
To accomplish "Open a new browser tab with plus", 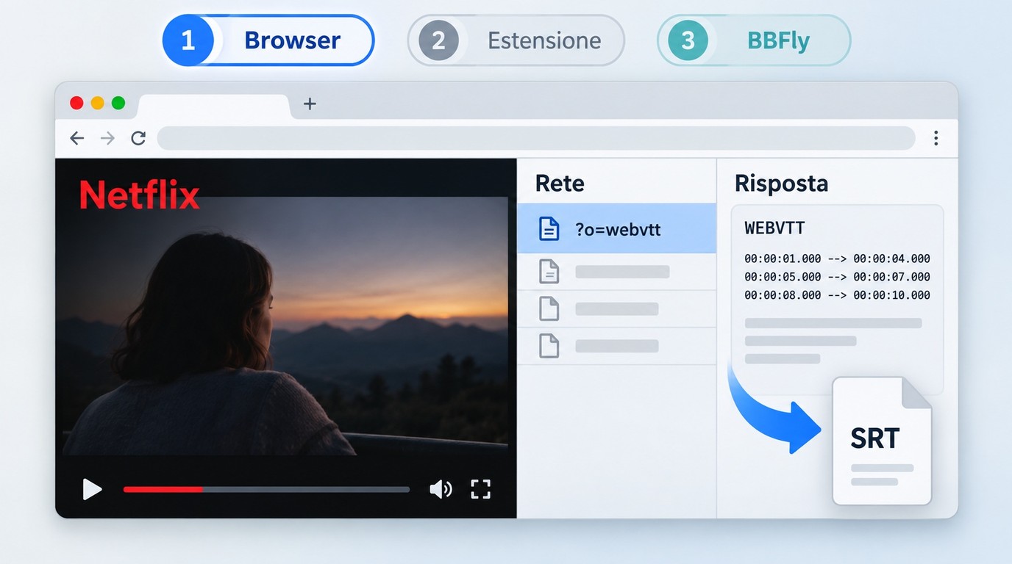I will [x=310, y=104].
